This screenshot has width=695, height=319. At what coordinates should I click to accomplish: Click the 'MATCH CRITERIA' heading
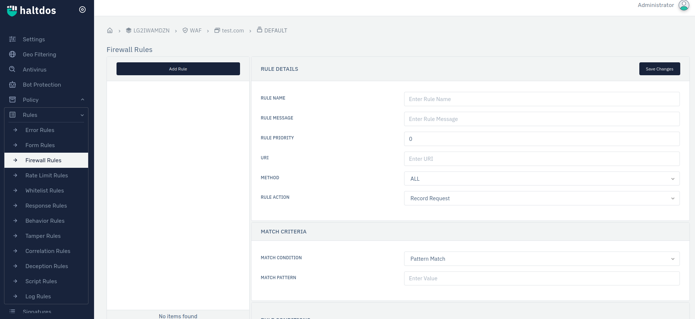click(284, 232)
